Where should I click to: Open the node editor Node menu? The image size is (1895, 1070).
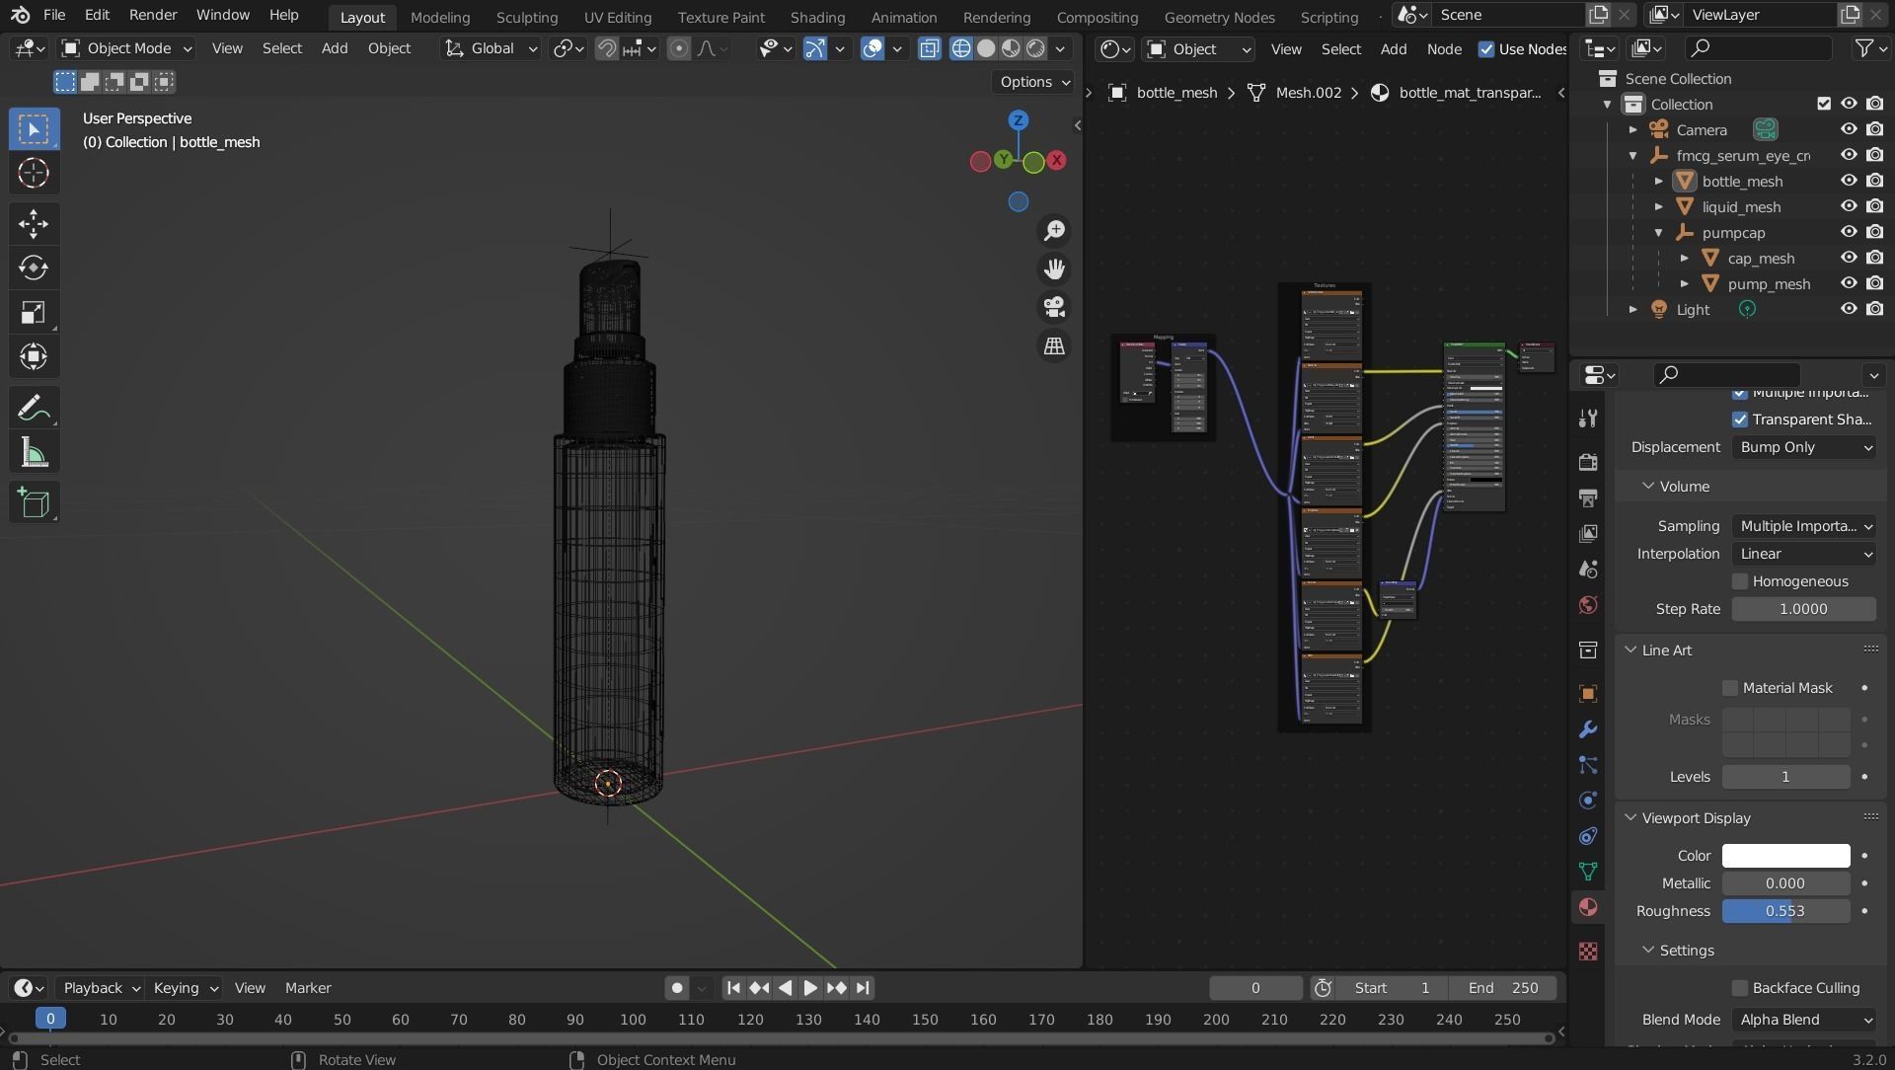pos(1444,49)
